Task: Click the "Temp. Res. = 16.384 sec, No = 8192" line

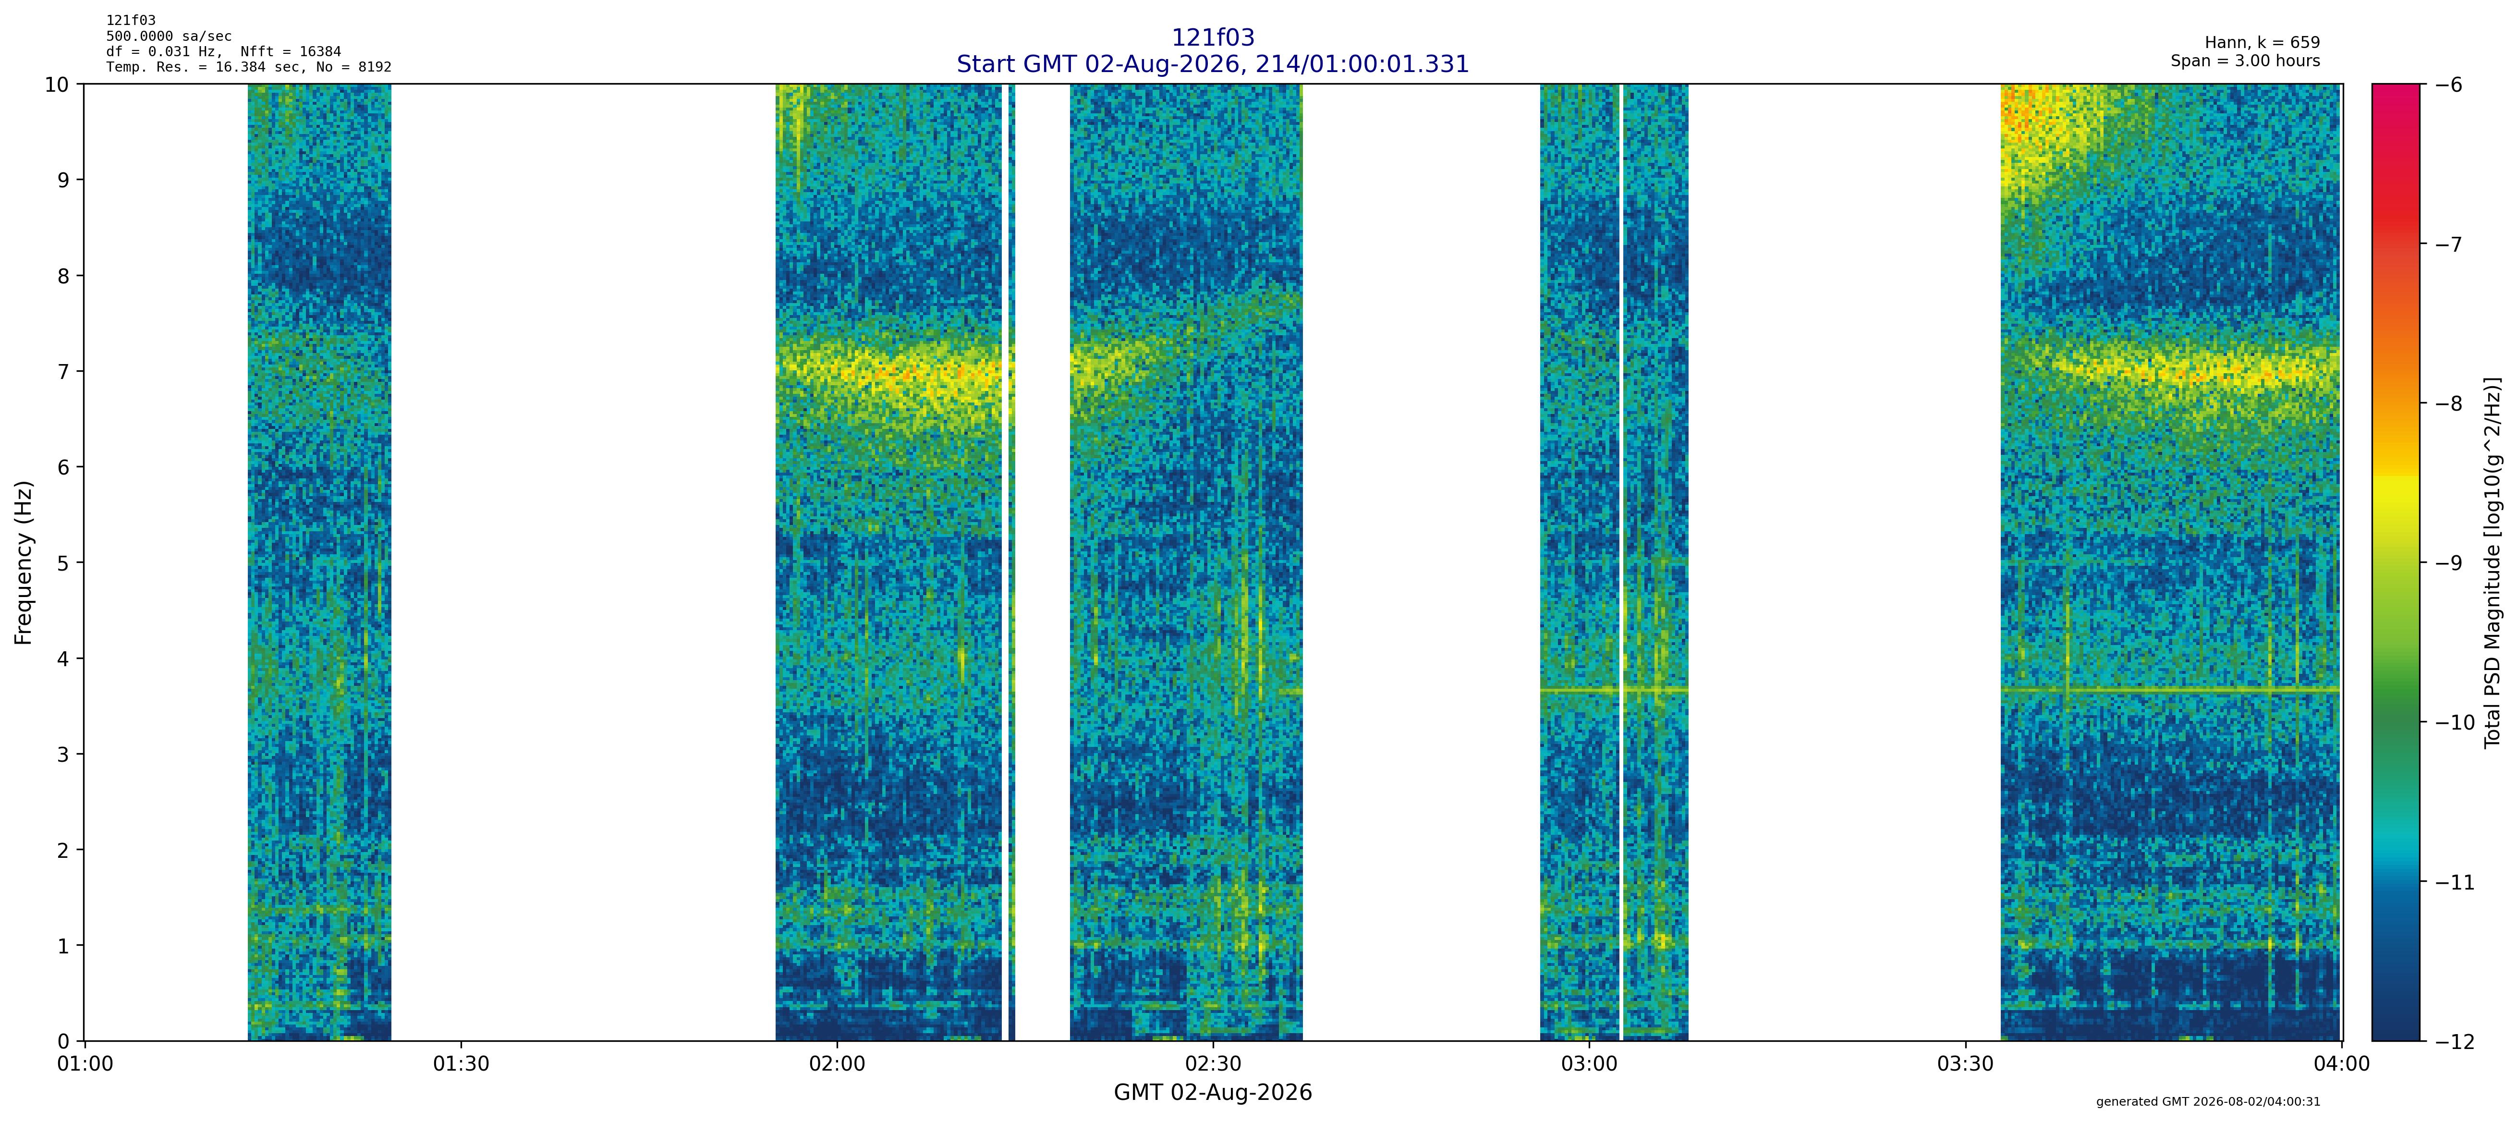Action: (x=249, y=67)
